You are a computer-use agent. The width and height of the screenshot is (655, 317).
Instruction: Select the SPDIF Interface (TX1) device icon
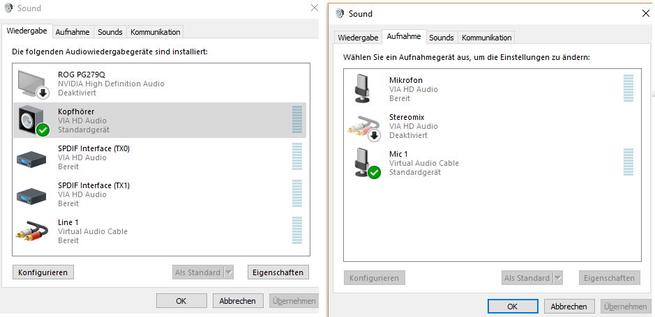click(x=32, y=195)
